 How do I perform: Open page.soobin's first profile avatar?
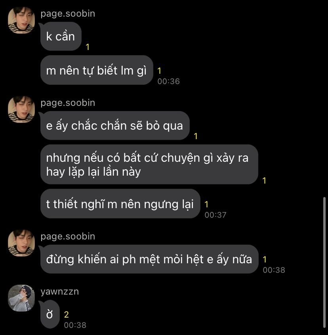coord(21,20)
